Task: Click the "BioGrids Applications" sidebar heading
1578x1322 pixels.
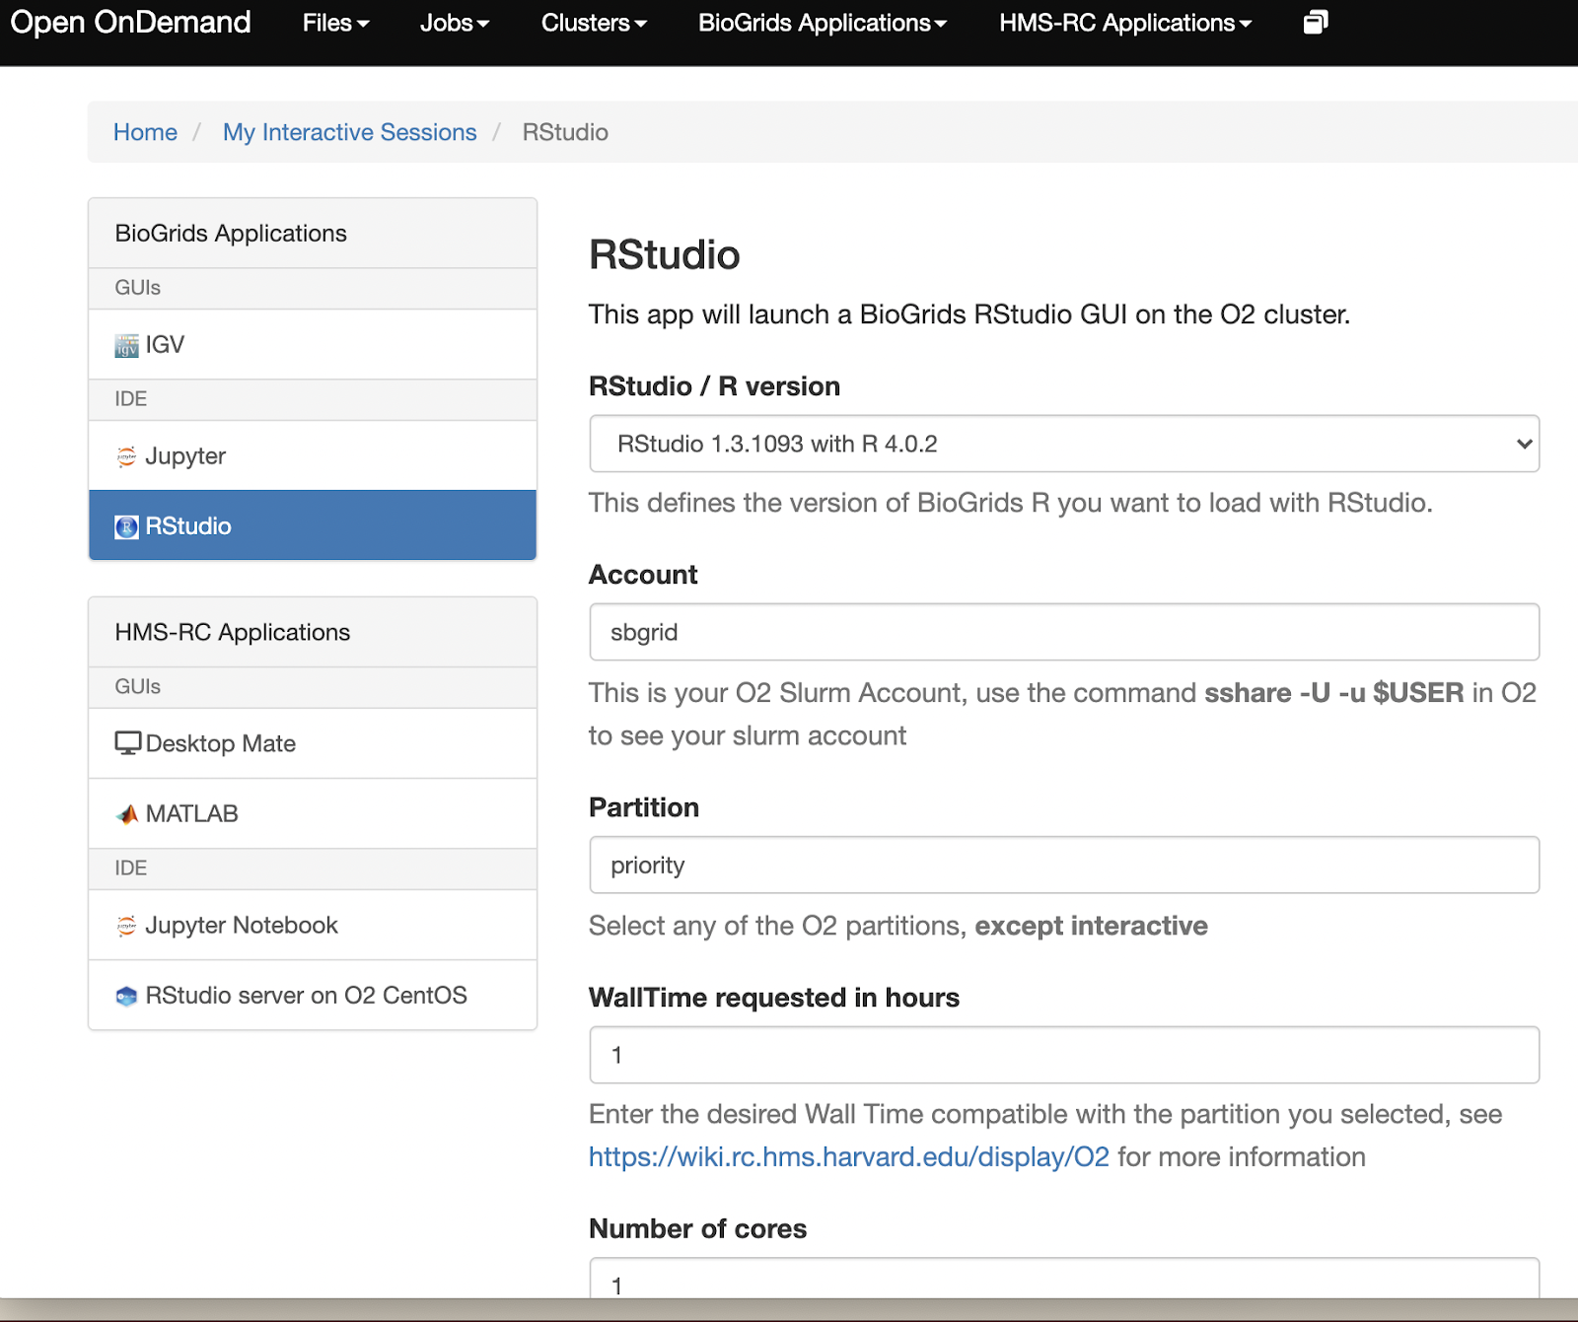Action: (x=231, y=234)
